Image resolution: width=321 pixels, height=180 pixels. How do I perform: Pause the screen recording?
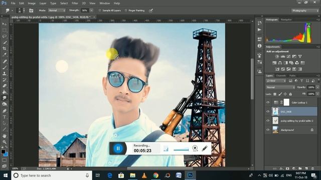tap(118, 148)
